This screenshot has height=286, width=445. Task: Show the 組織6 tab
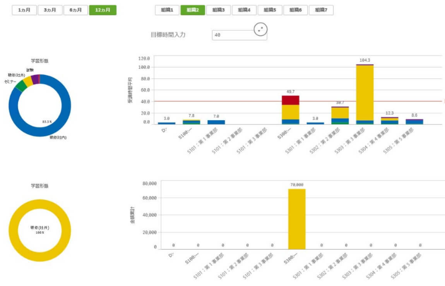[295, 10]
